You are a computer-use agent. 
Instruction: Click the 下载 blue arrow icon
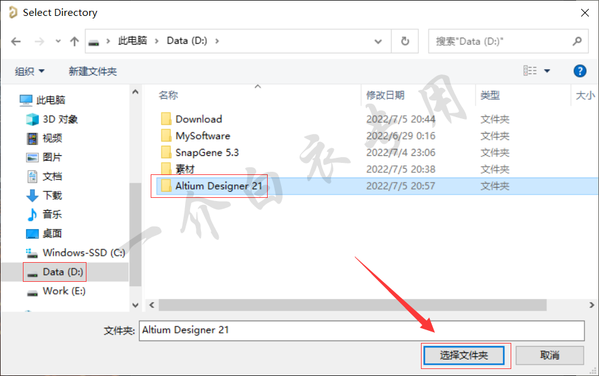[32, 196]
